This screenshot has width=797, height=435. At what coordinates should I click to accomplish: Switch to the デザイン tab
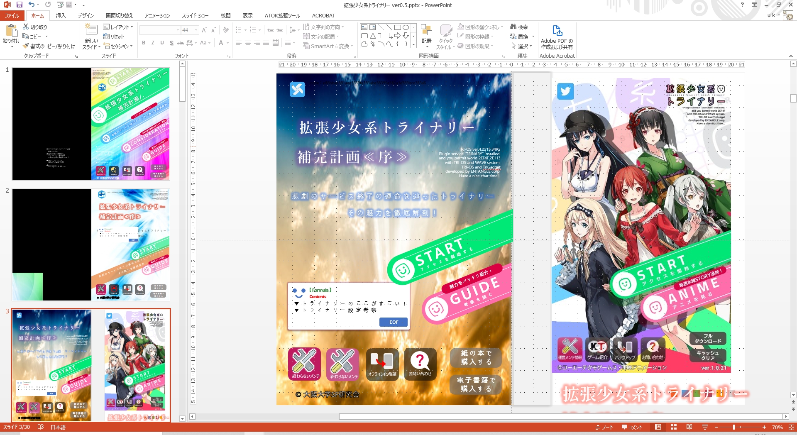coord(86,15)
